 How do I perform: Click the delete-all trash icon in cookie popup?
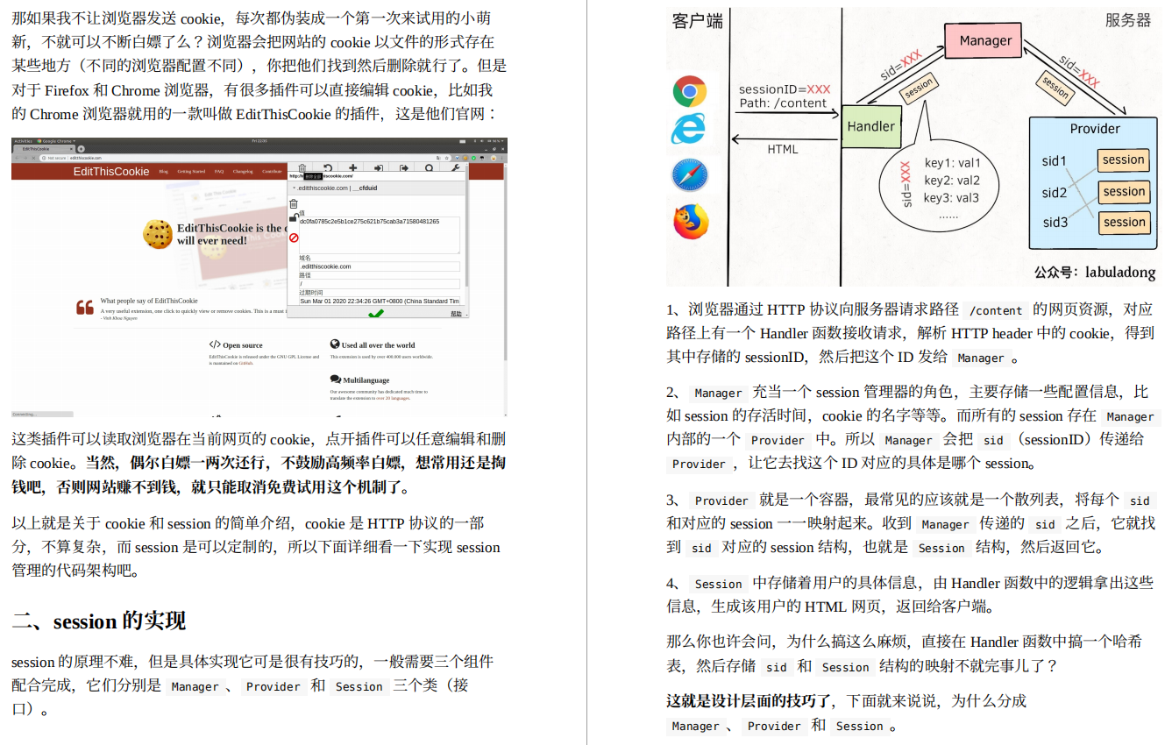302,168
